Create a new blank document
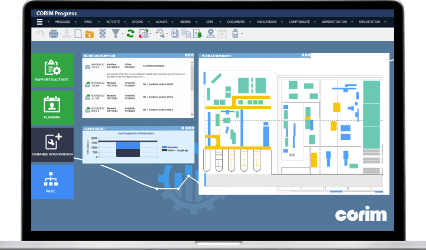 tap(78, 34)
